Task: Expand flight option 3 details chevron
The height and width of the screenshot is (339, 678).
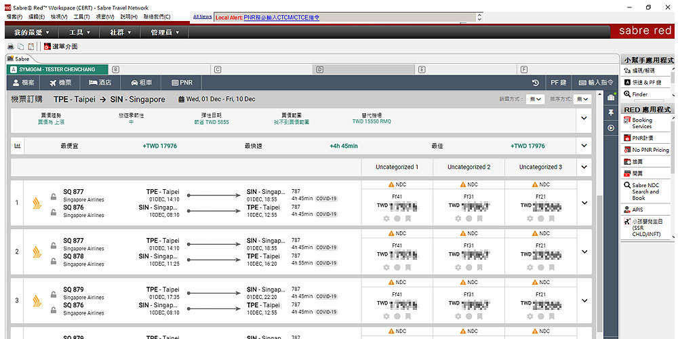Action: 584,300
